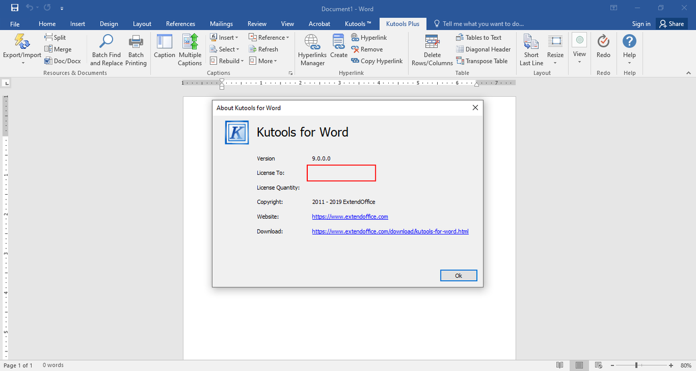Switch to the Home tab

pyautogui.click(x=47, y=24)
